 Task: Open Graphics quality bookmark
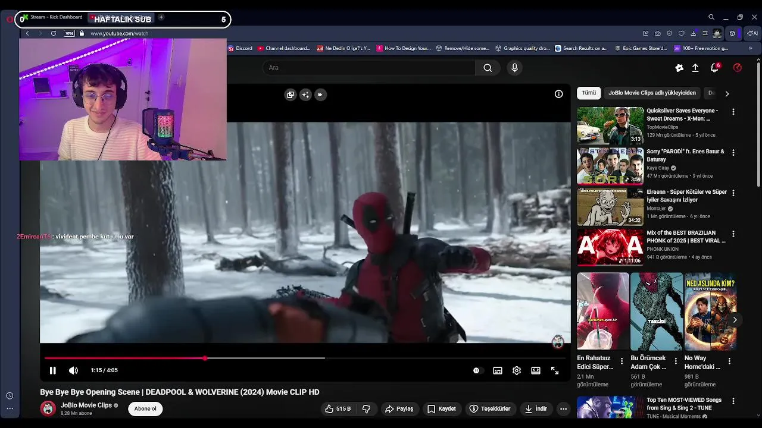click(x=523, y=48)
